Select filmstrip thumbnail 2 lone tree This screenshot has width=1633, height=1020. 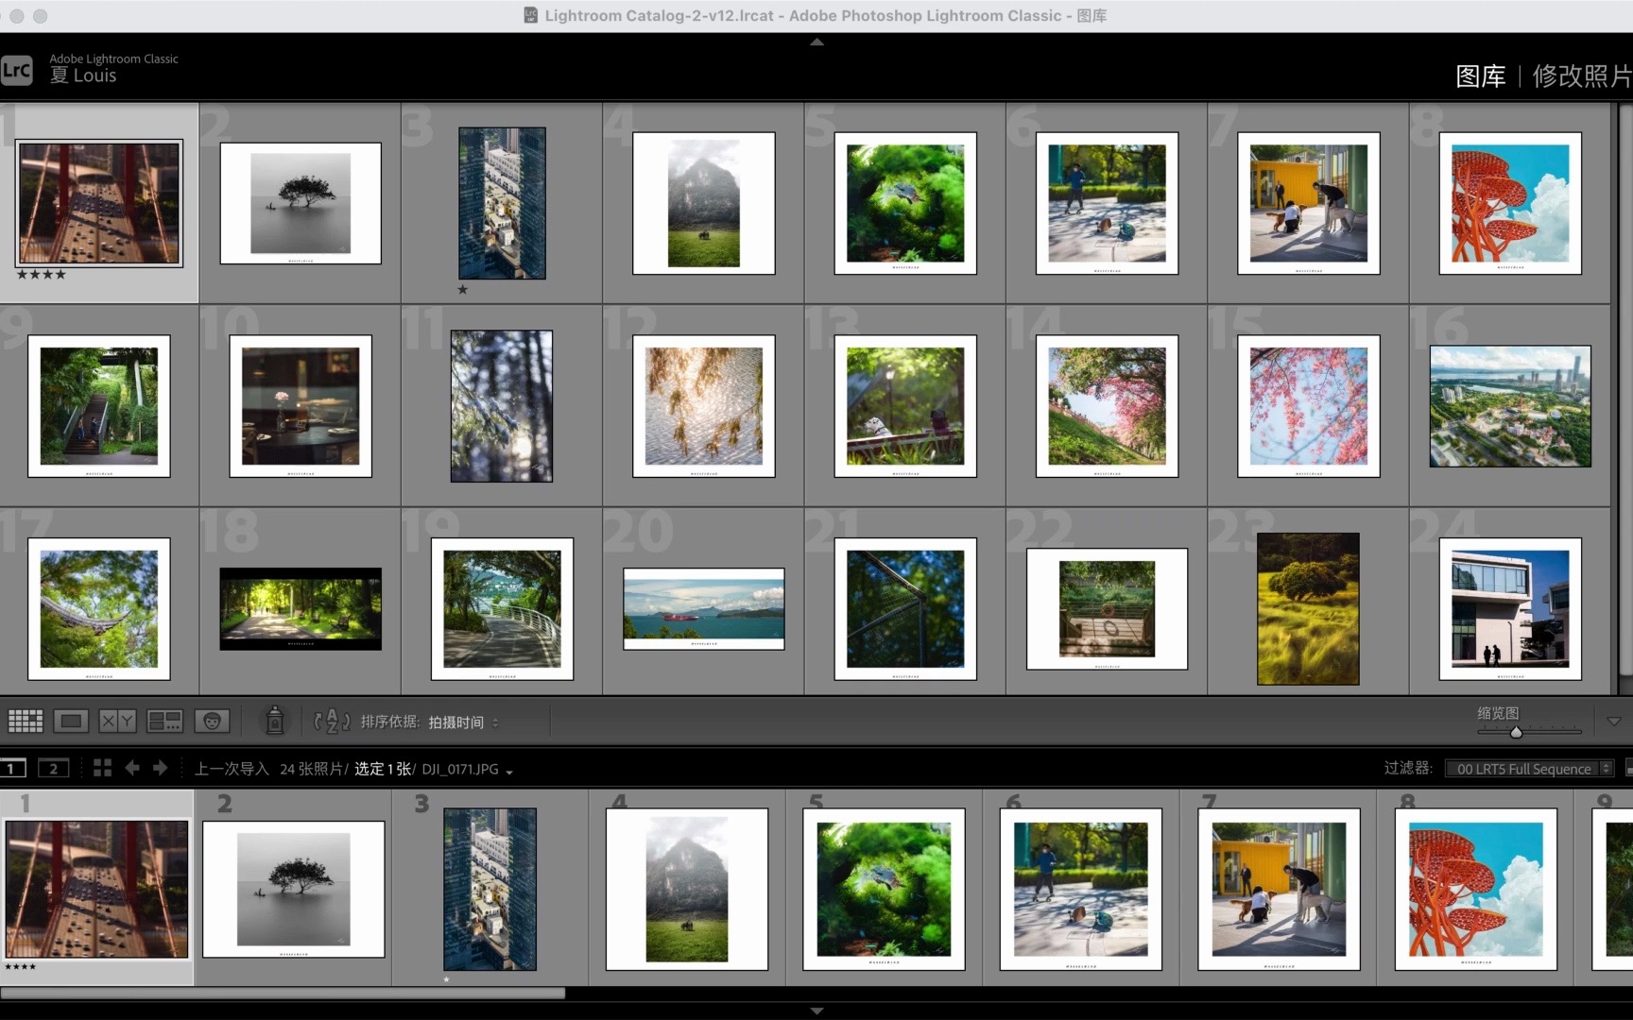(294, 890)
